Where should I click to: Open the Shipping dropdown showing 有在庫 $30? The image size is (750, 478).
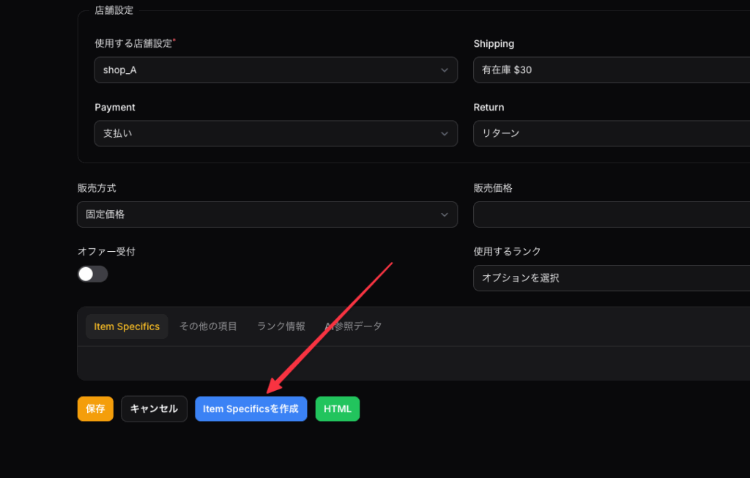[x=611, y=70]
